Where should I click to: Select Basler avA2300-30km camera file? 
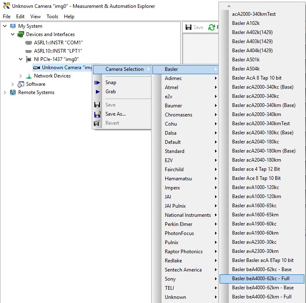pyautogui.click(x=262, y=251)
